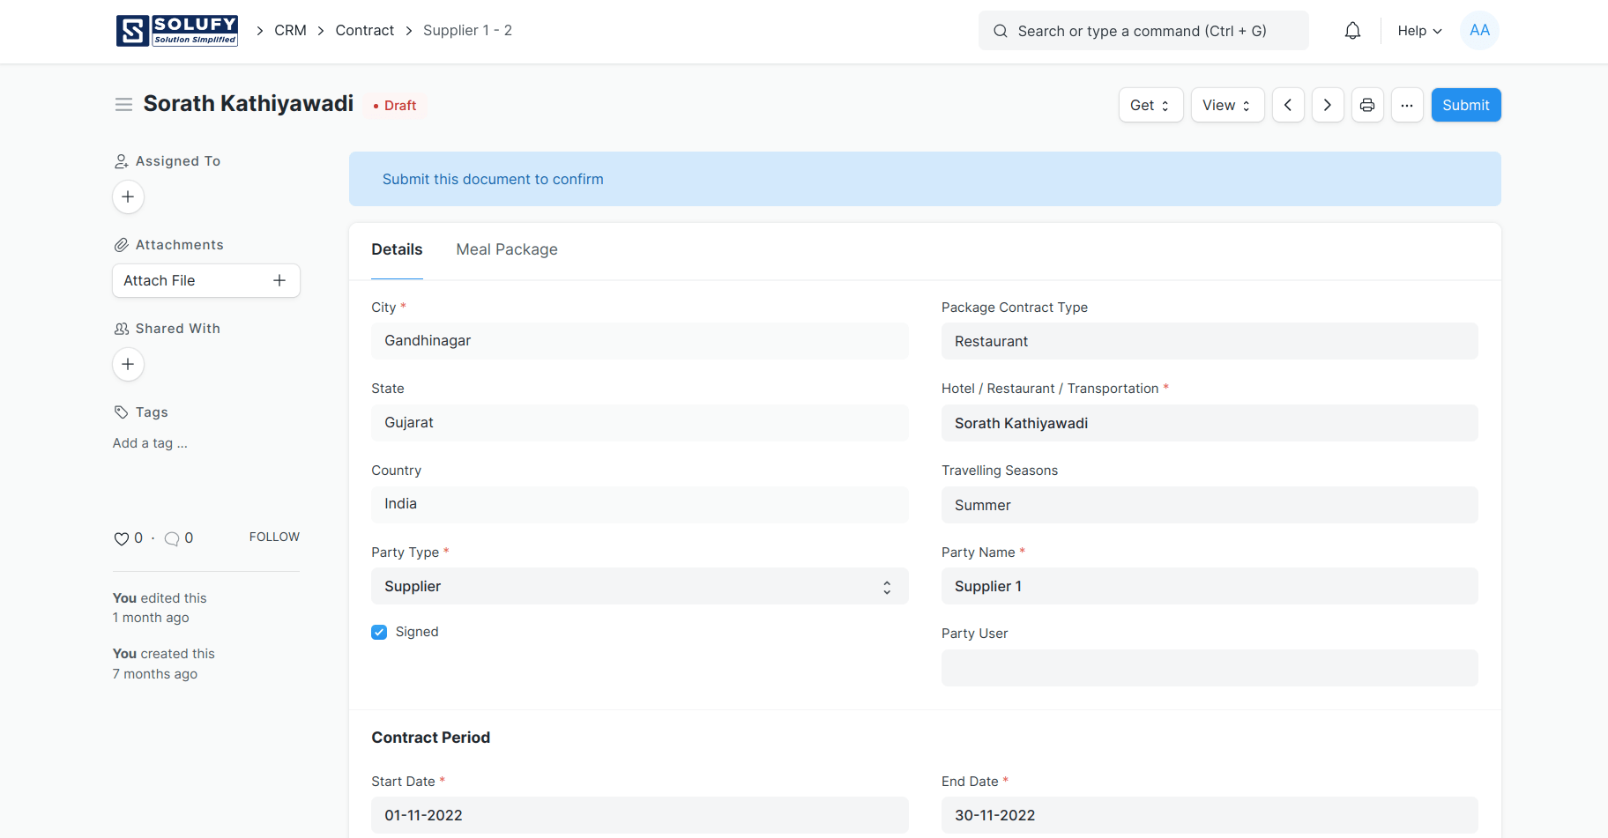Screen dimensions: 1608x838
Task: Add an assignee with plus button
Action: click(128, 197)
